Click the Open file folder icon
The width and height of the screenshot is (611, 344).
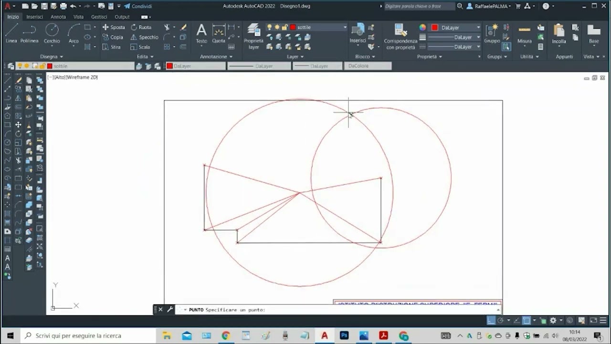point(35,6)
